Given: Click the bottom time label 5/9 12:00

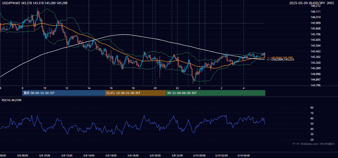Looking at the screenshot, I should point(67,156).
